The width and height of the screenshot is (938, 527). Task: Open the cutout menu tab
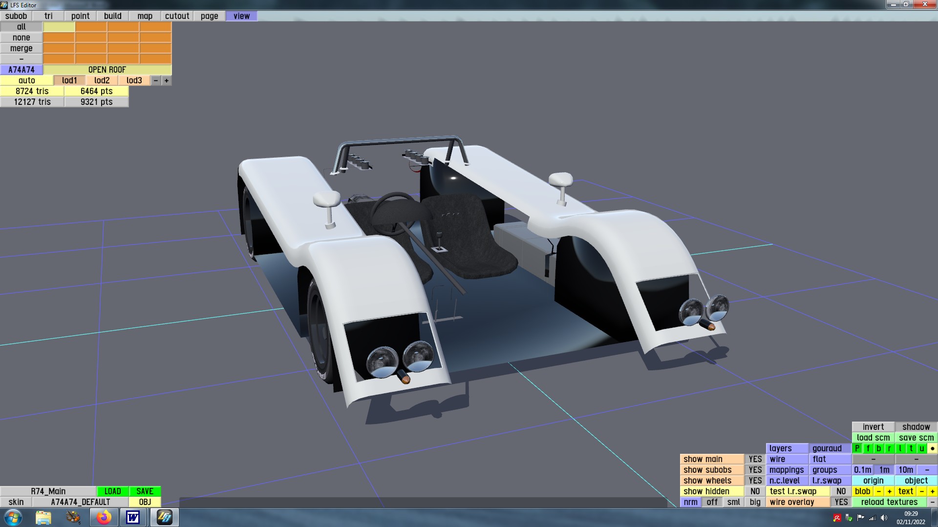click(177, 16)
